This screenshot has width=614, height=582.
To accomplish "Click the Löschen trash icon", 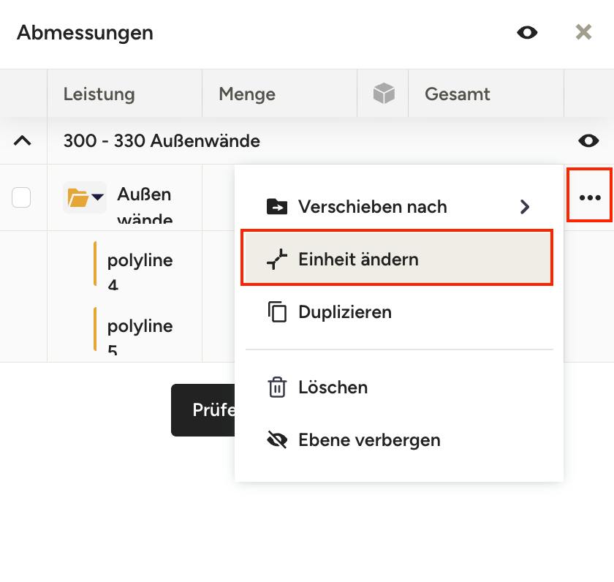I will tap(277, 387).
